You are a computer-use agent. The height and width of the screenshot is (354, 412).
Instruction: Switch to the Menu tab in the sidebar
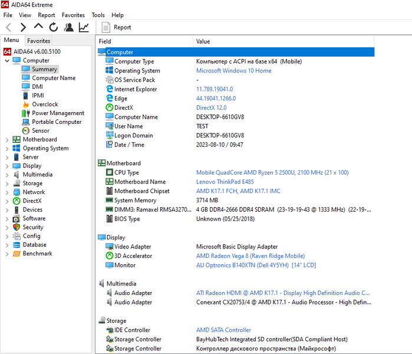pyautogui.click(x=11, y=40)
